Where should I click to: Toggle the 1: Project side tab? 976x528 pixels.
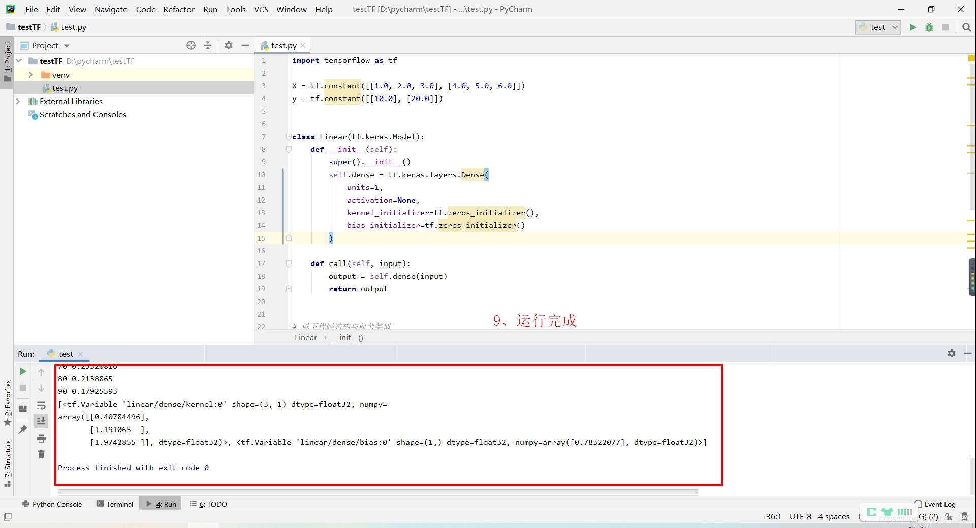(7, 62)
